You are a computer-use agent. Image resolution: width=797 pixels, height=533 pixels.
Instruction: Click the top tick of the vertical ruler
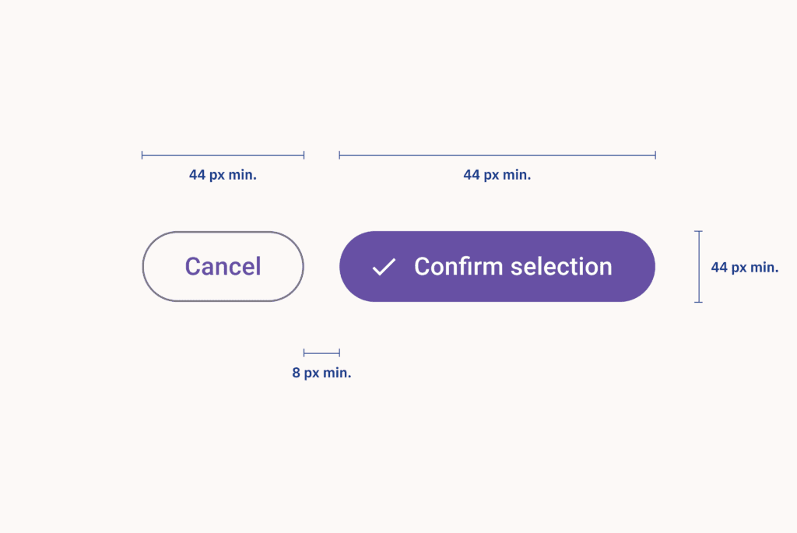pos(698,232)
